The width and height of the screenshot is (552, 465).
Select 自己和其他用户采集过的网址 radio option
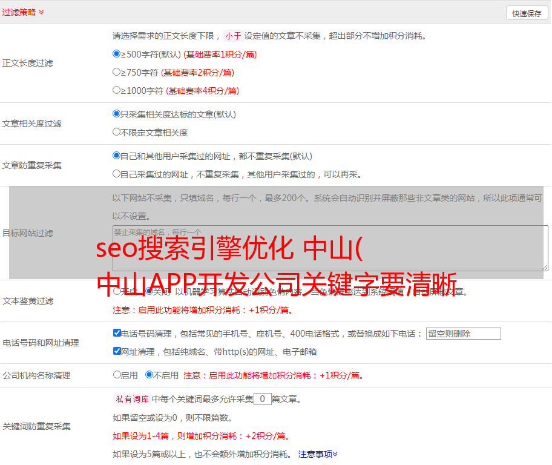click(x=116, y=156)
